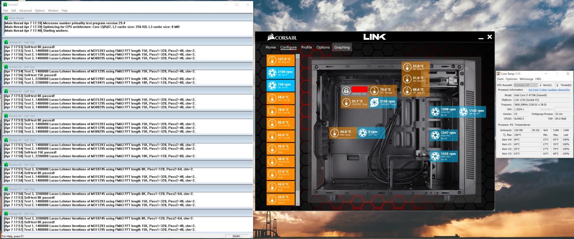Click the Core Temp title bar icon
574x239 pixels.
(x=499, y=74)
